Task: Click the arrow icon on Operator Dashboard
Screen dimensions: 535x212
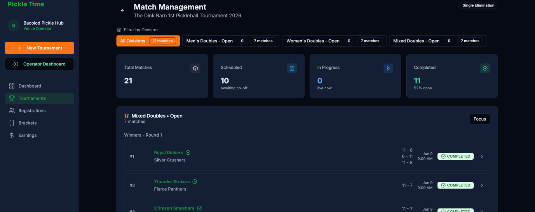Action: 16,64
